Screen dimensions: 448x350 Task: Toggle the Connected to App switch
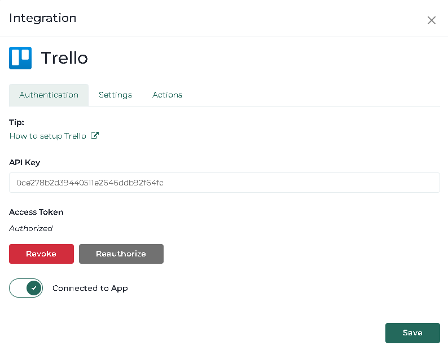point(26,288)
